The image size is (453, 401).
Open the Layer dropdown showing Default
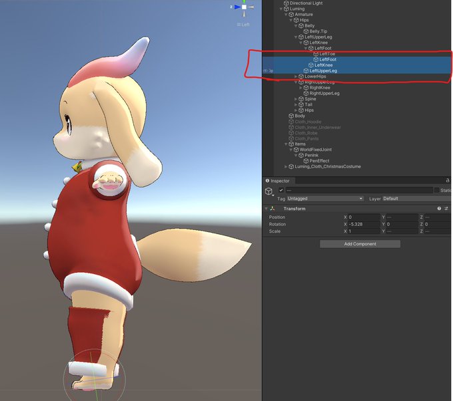[416, 198]
